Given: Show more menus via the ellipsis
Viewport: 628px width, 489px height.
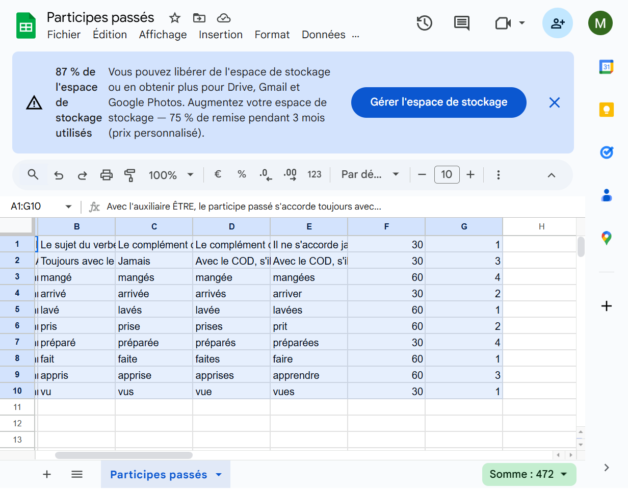Looking at the screenshot, I should [356, 36].
